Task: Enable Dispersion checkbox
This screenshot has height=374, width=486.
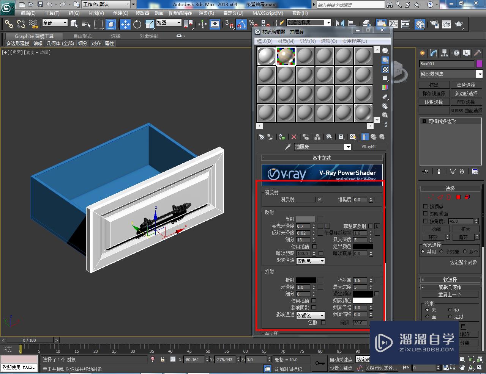Action: (323, 322)
